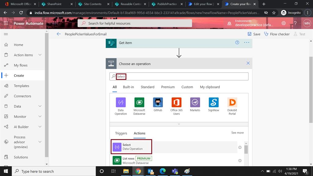The height and width of the screenshot is (176, 313).
Task: Open the settings gear in header
Action: pos(283,23)
